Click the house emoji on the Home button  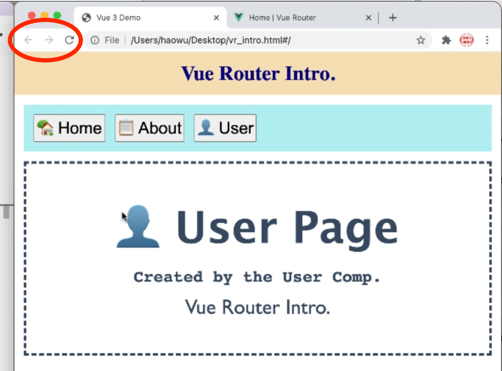pos(47,127)
